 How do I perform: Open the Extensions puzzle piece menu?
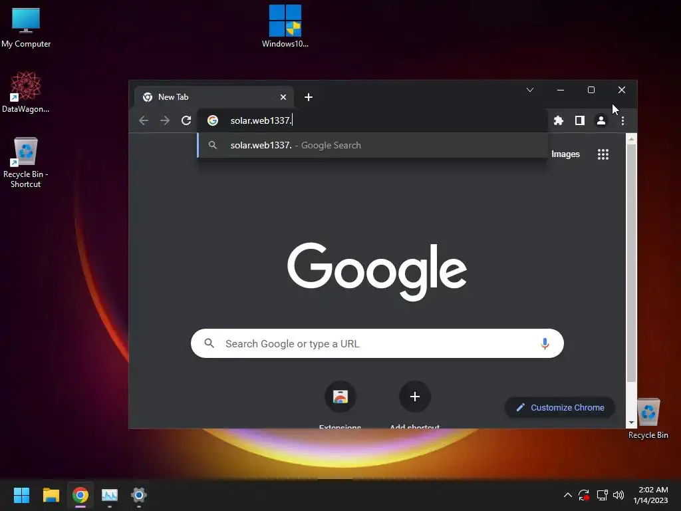(x=559, y=120)
